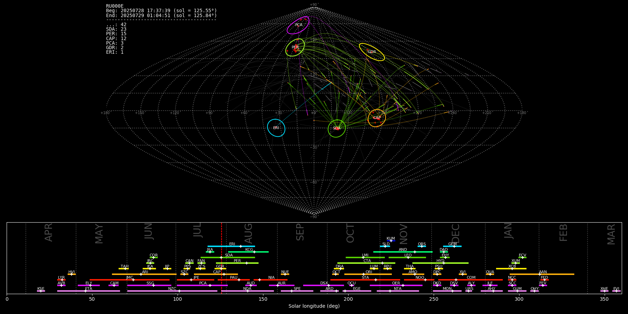Click the MAR month label in the timeline

(x=611, y=234)
